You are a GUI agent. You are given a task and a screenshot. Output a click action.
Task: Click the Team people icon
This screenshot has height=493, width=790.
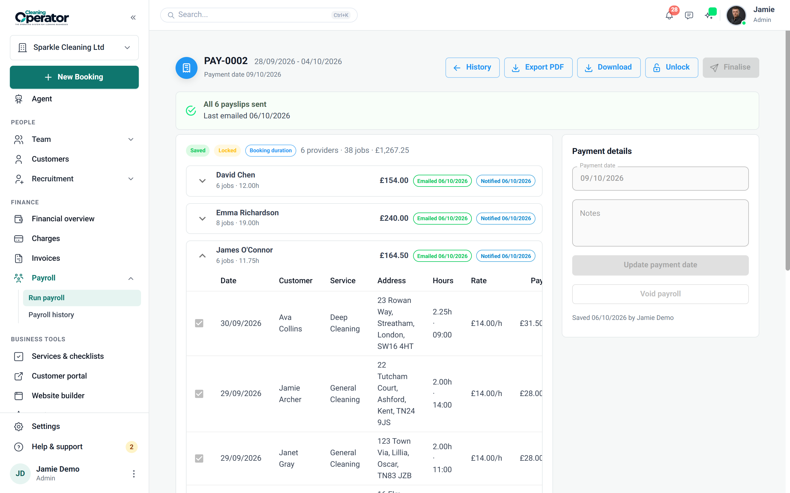point(19,140)
